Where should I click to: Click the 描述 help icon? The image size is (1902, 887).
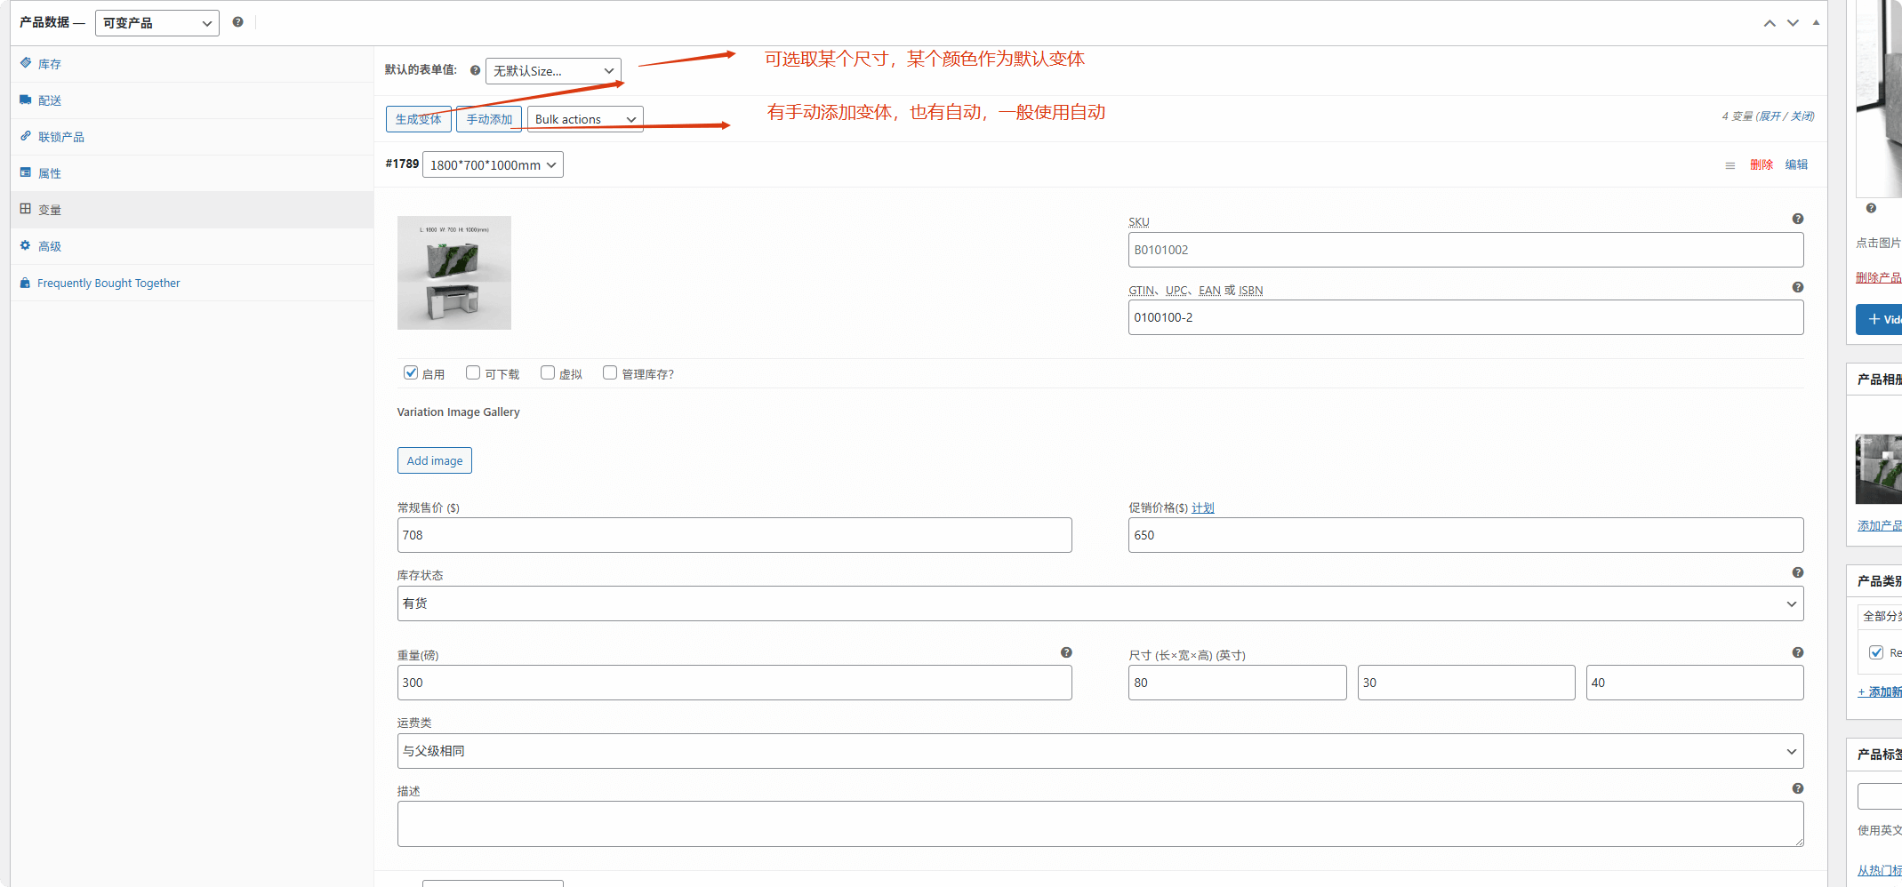(1797, 788)
